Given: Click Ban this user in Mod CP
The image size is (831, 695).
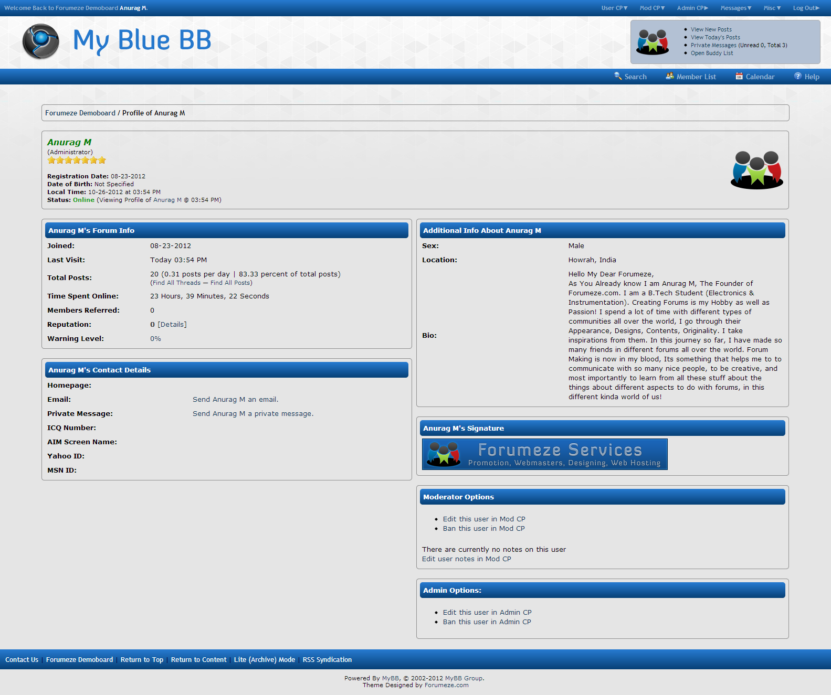Looking at the screenshot, I should 484,529.
